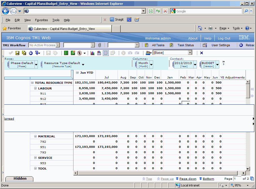Open the BUDGET Version context dropdown

tap(217, 65)
